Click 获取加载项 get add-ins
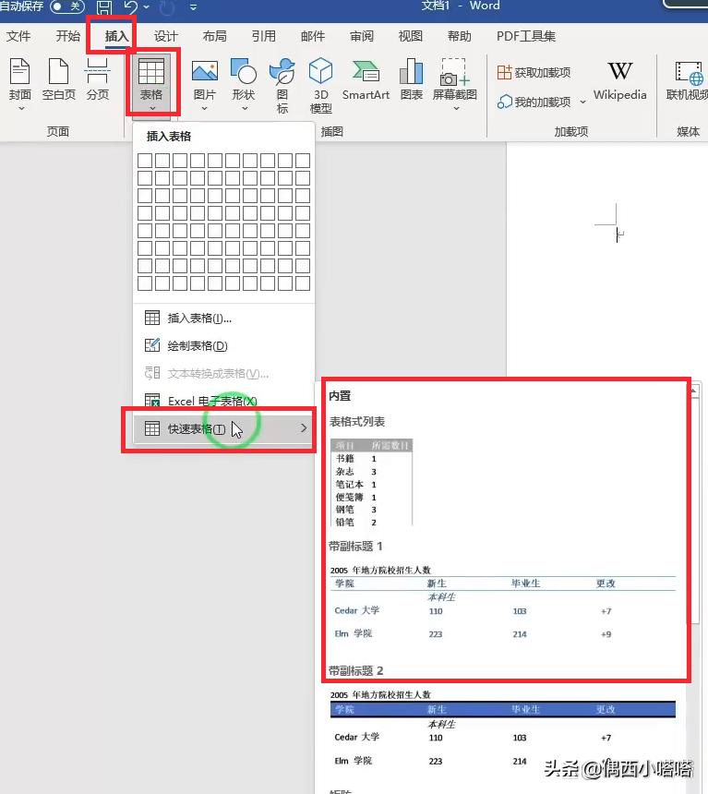This screenshot has height=794, width=708. [534, 72]
